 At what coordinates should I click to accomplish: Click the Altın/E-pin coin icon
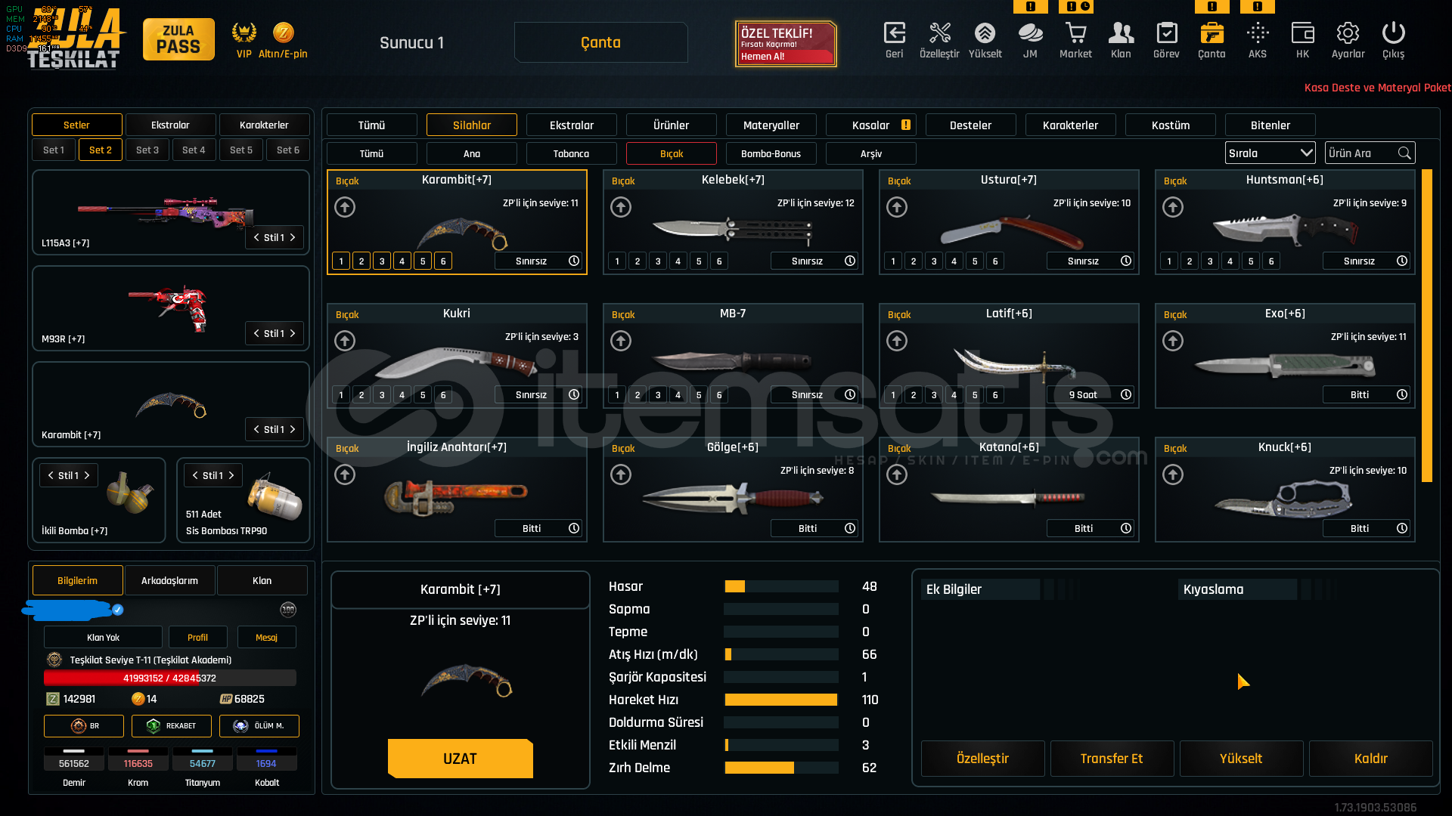click(283, 32)
